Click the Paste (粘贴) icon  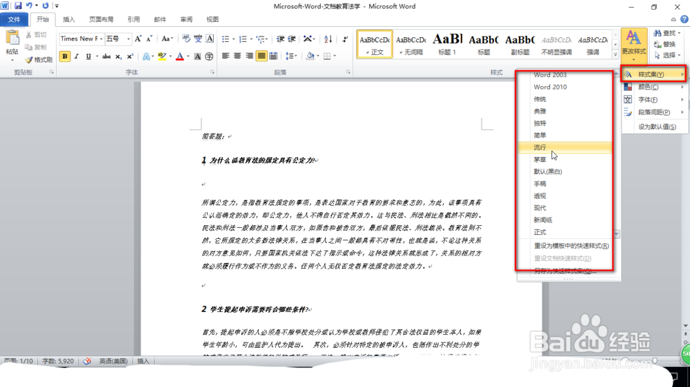12,38
